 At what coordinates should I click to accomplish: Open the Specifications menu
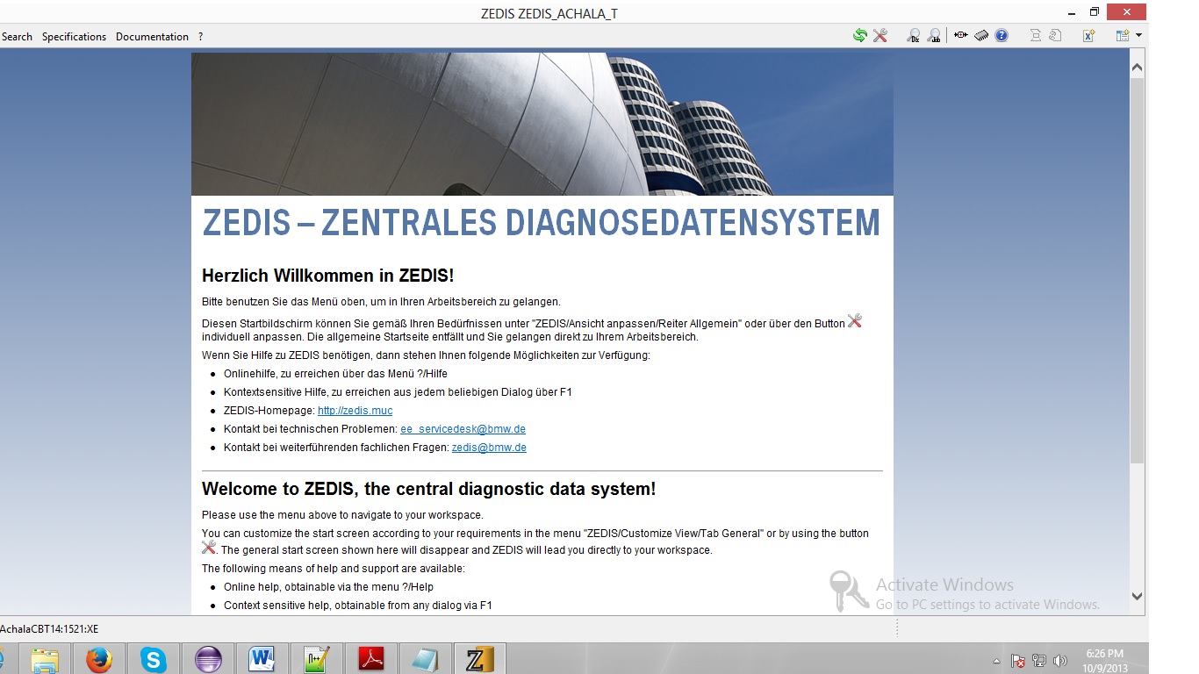point(74,37)
